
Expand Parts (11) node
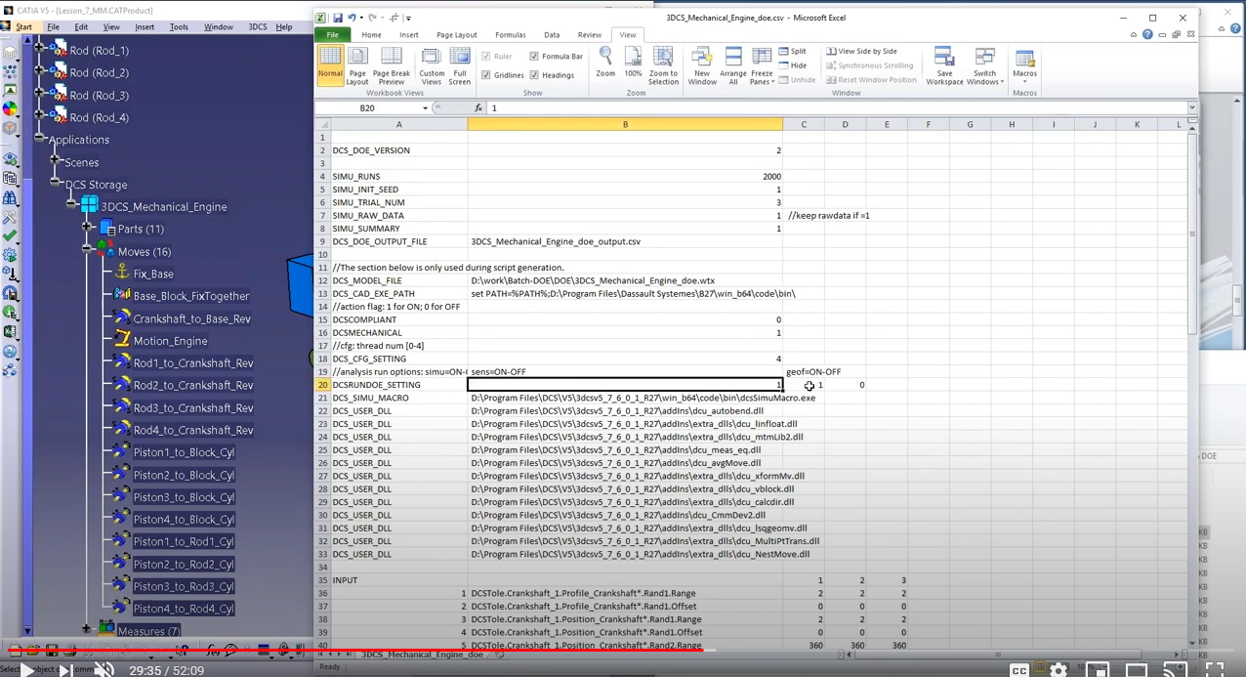[x=86, y=228]
